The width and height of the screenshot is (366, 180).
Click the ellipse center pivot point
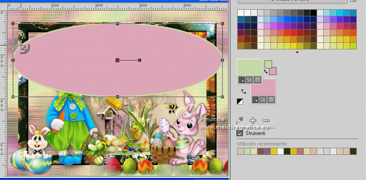117,60
